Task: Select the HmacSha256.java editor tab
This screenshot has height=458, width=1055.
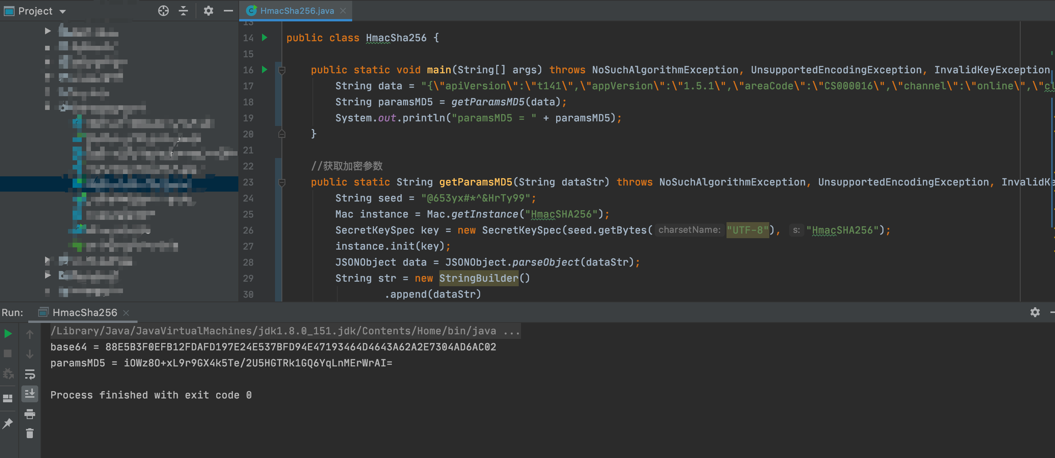Action: tap(296, 11)
